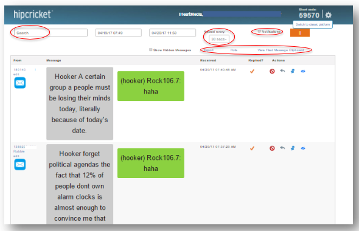
Task: Click received time 04/20/17 07:40:48 AM
Action: click(218, 69)
